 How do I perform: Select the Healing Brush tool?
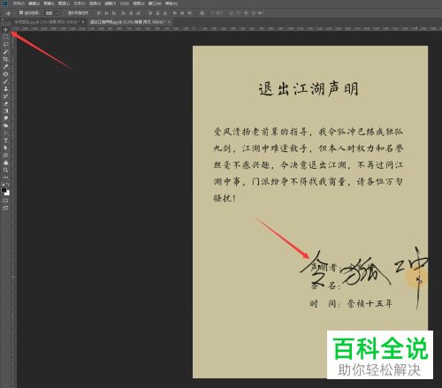(5, 74)
